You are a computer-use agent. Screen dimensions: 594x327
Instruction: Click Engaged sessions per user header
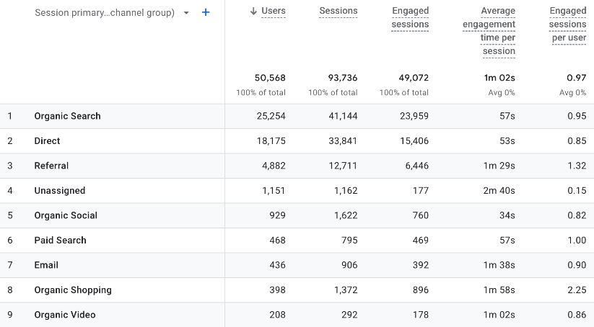568,24
